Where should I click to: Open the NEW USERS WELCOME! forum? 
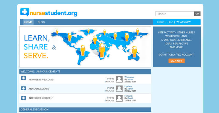41,79
